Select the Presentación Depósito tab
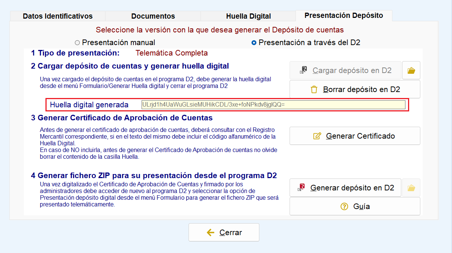The height and width of the screenshot is (253, 452). pyautogui.click(x=344, y=16)
